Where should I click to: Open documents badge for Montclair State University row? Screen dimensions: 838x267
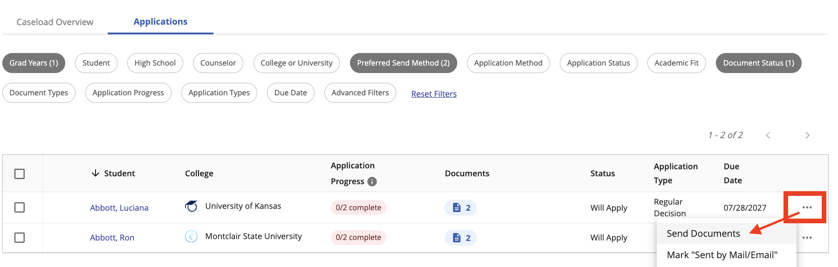pyautogui.click(x=460, y=238)
